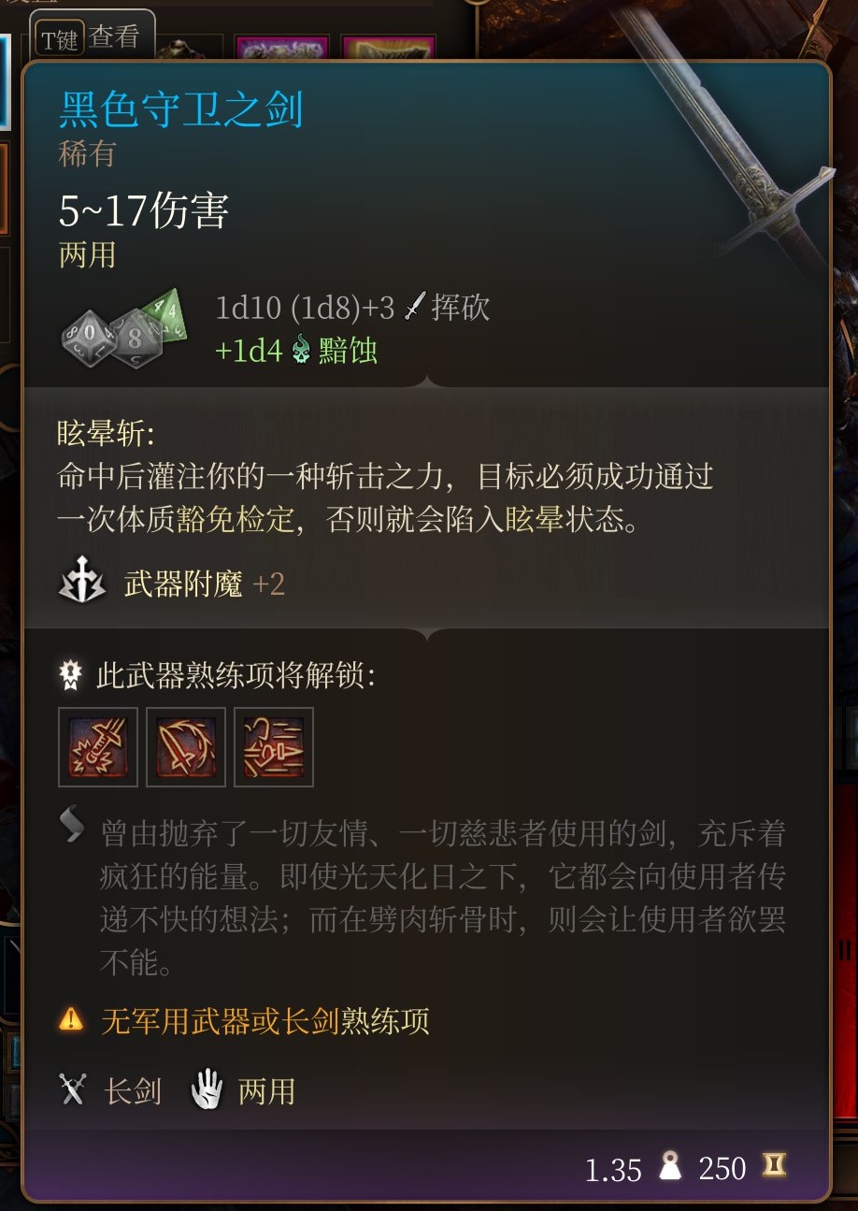Image resolution: width=858 pixels, height=1211 pixels.
Task: Click the yellow proficiency warning triangle
Action: tap(71, 1018)
